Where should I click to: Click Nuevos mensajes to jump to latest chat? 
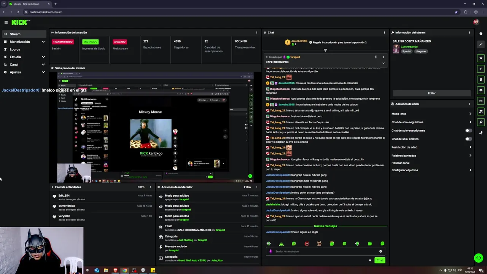point(325,226)
